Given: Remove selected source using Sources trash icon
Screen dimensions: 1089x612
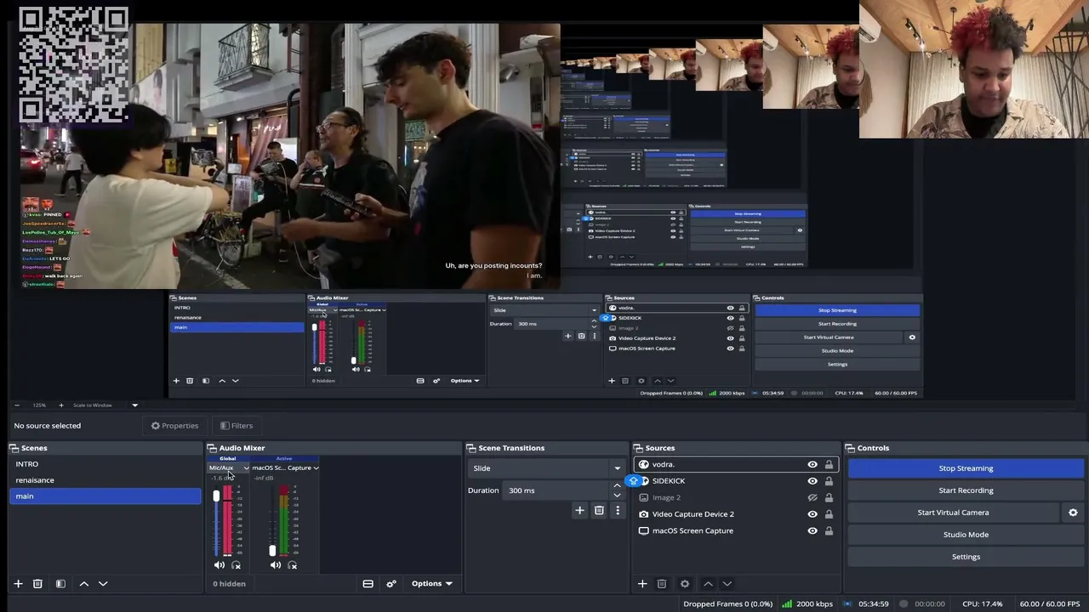Looking at the screenshot, I should point(662,584).
